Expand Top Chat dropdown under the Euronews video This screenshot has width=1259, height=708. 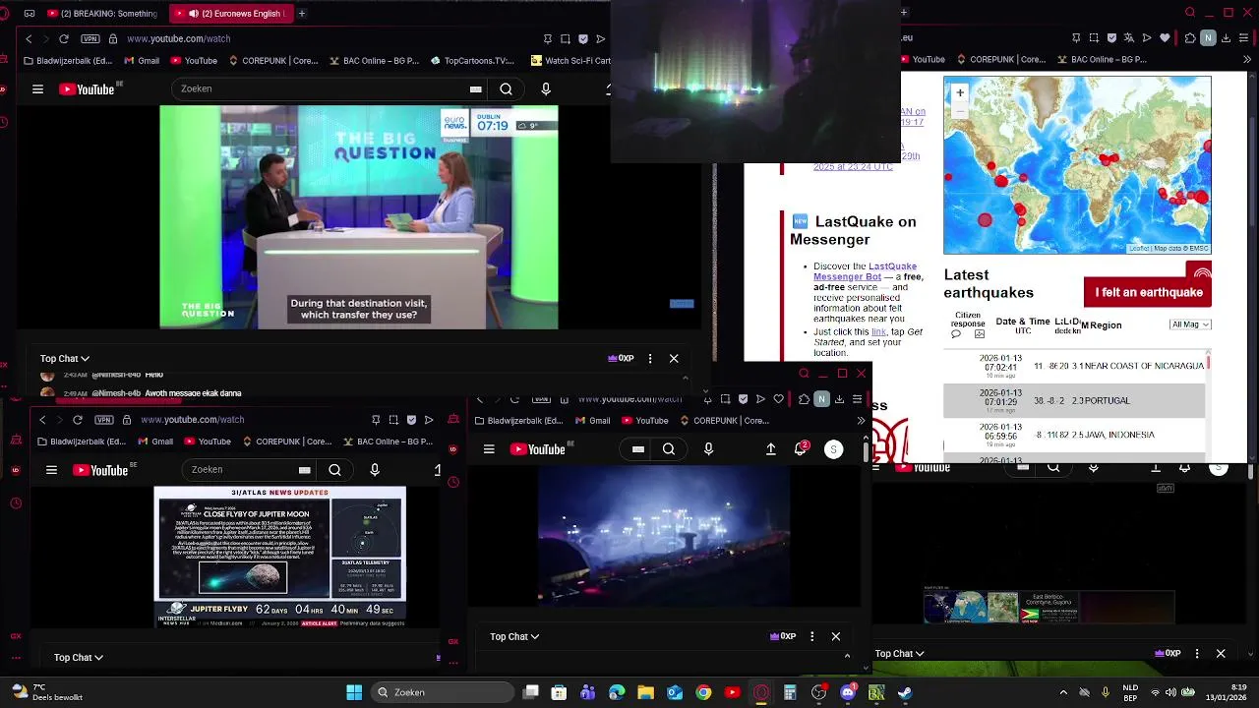[65, 359]
